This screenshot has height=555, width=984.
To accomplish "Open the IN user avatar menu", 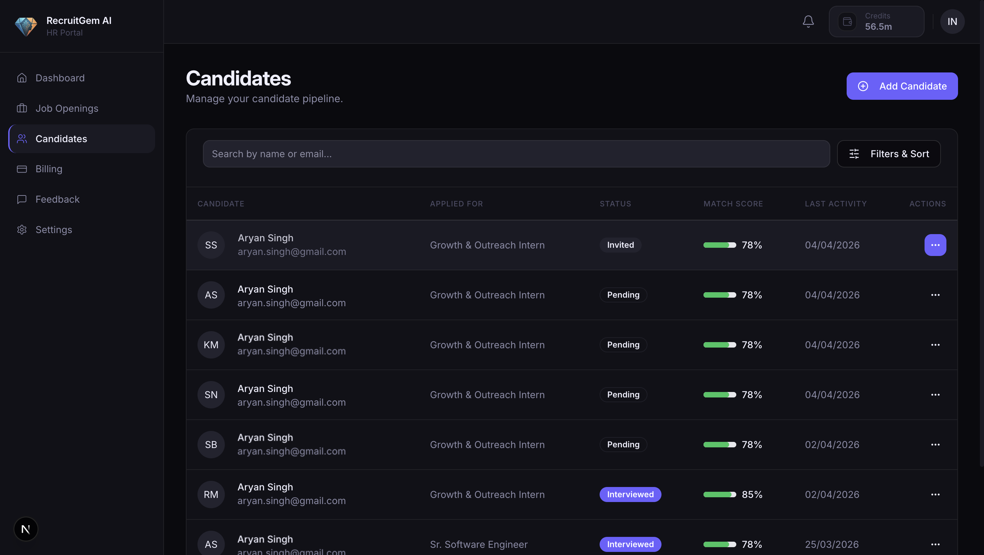I will (952, 22).
